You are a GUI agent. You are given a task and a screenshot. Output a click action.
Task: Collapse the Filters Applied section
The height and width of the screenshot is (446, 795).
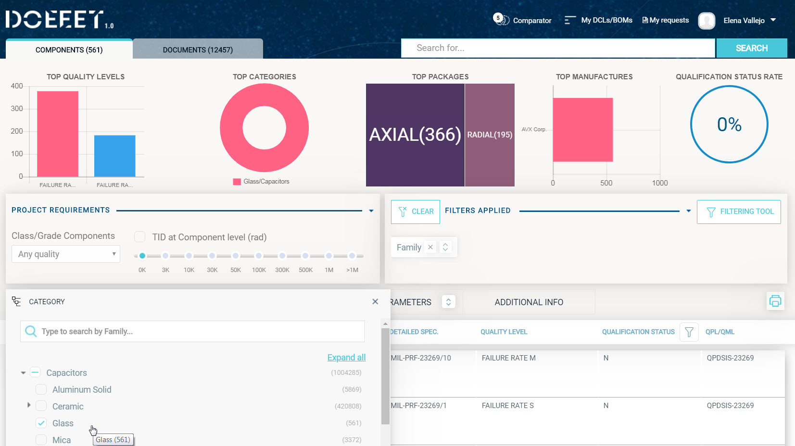click(689, 211)
